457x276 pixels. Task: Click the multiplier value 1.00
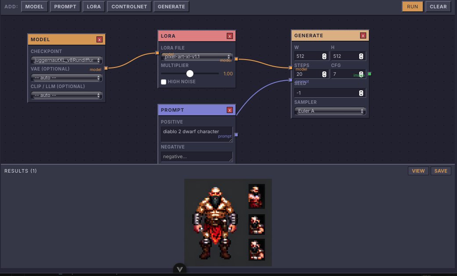tap(228, 74)
